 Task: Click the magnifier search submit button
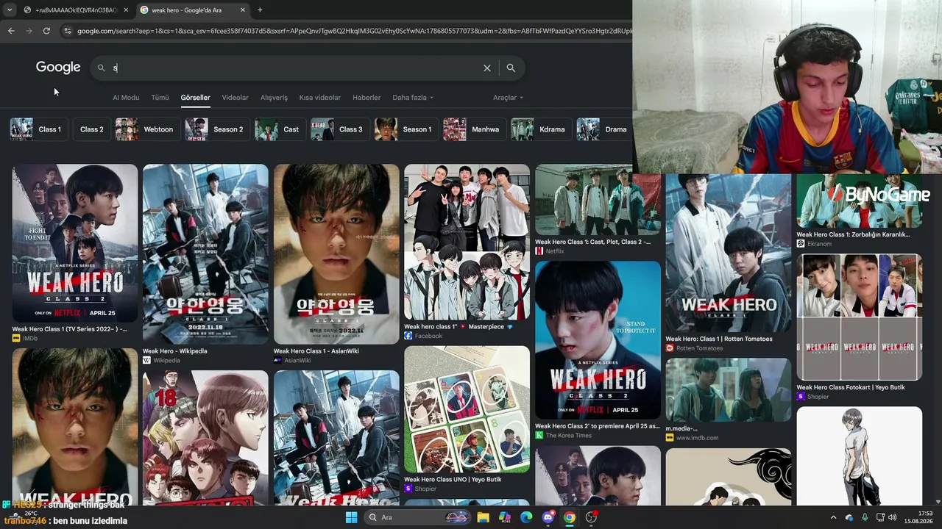[x=511, y=68]
